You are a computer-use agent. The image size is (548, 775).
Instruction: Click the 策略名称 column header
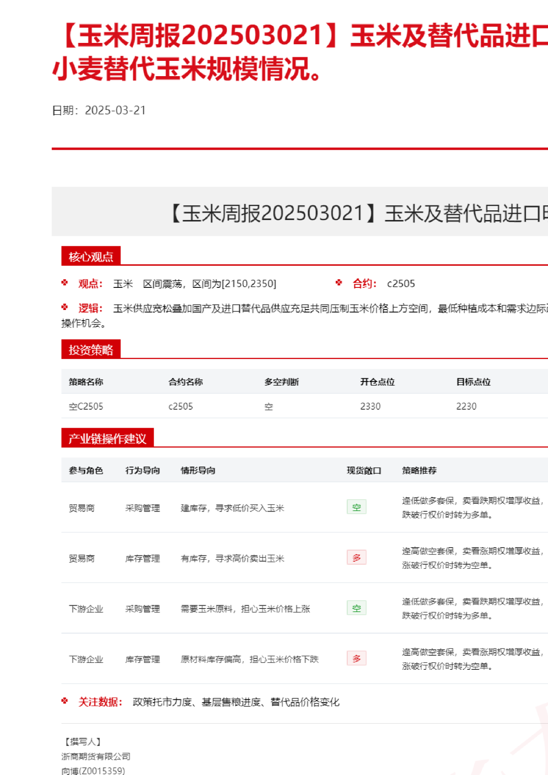(x=86, y=382)
